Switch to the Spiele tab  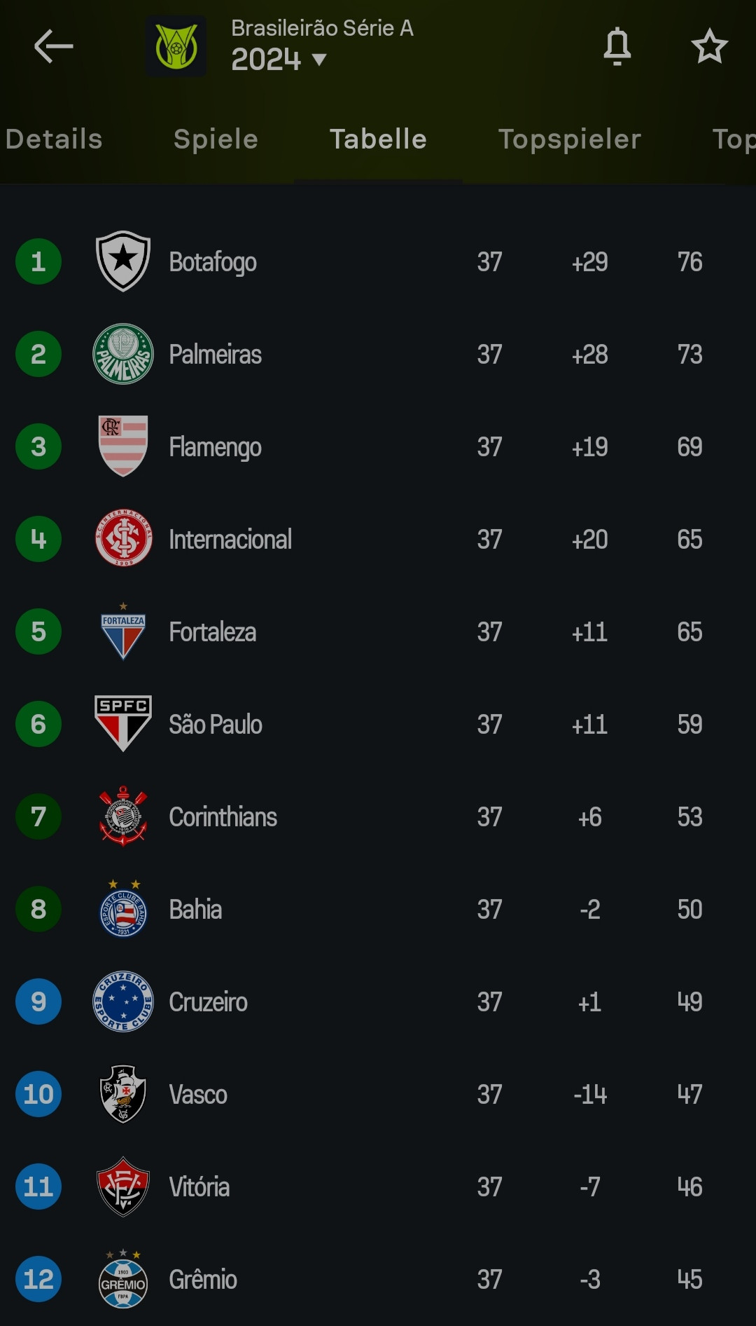216,139
